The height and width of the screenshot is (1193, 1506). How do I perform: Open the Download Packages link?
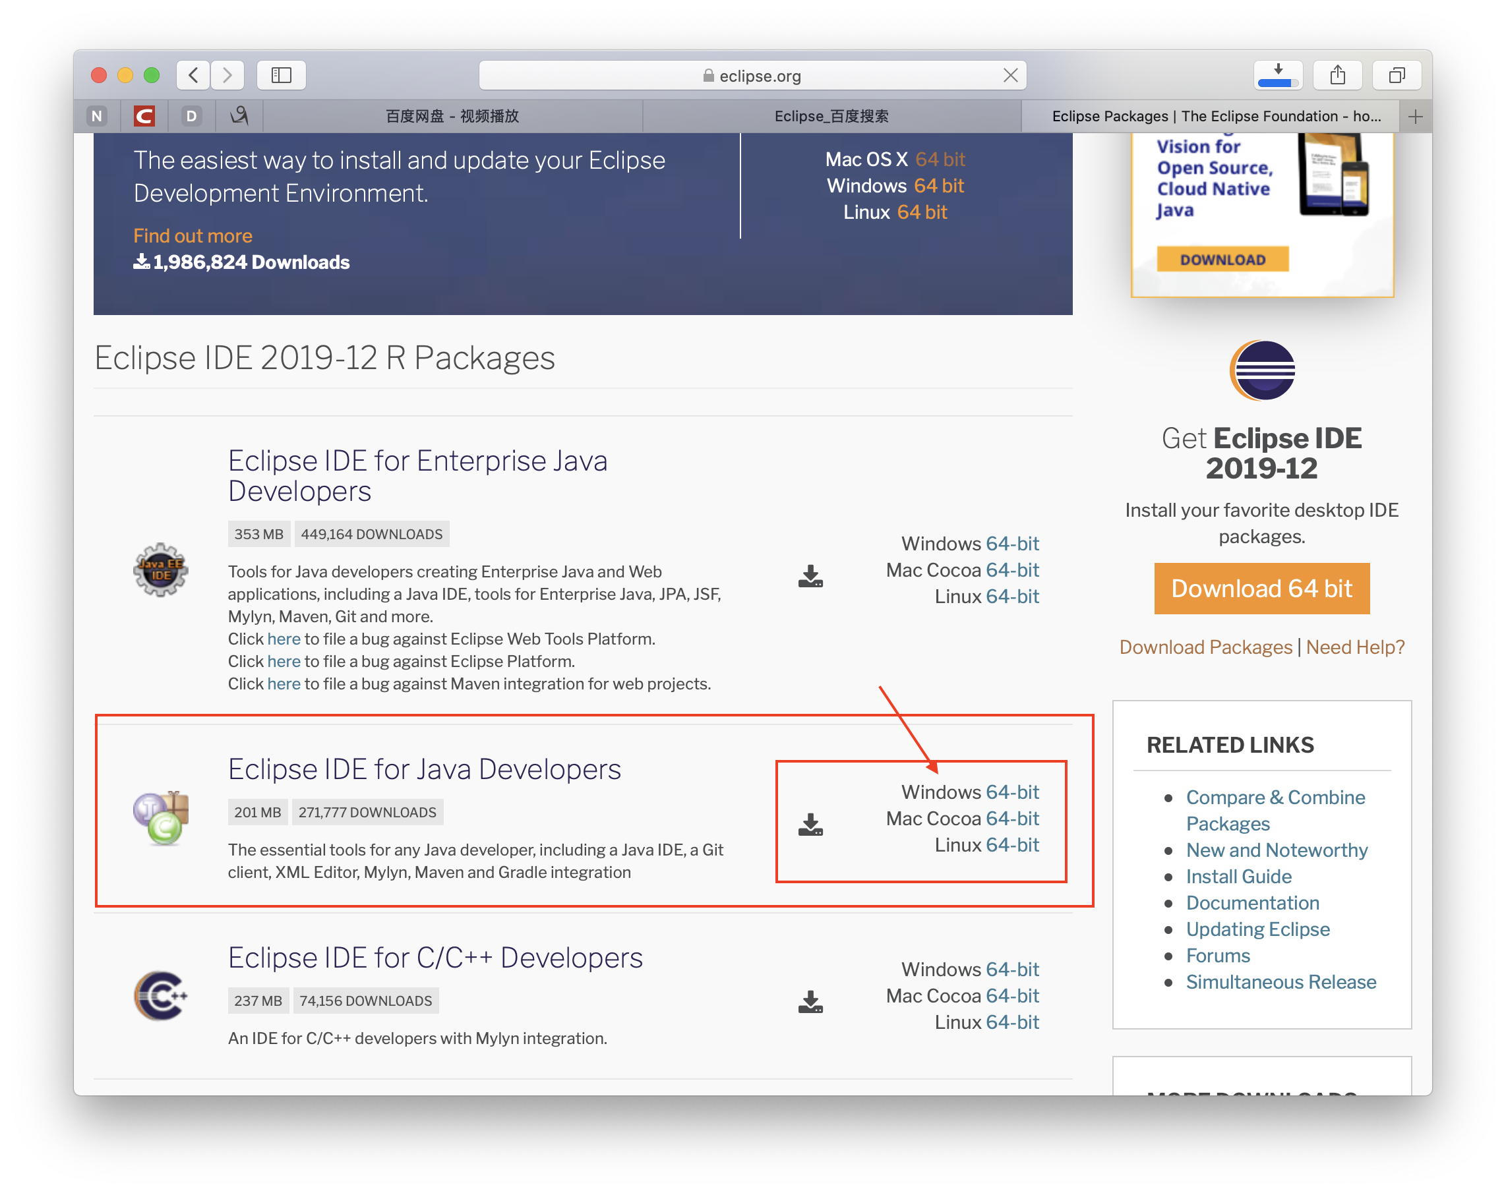[x=1205, y=647]
